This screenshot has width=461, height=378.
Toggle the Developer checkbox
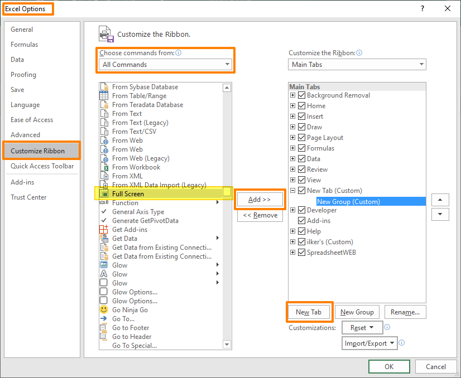(x=302, y=210)
